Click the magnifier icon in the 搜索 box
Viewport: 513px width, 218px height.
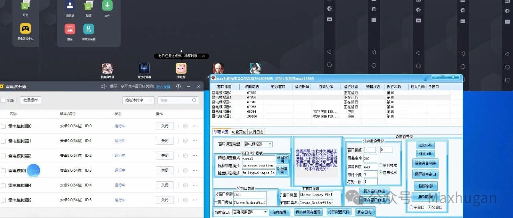click(194, 100)
